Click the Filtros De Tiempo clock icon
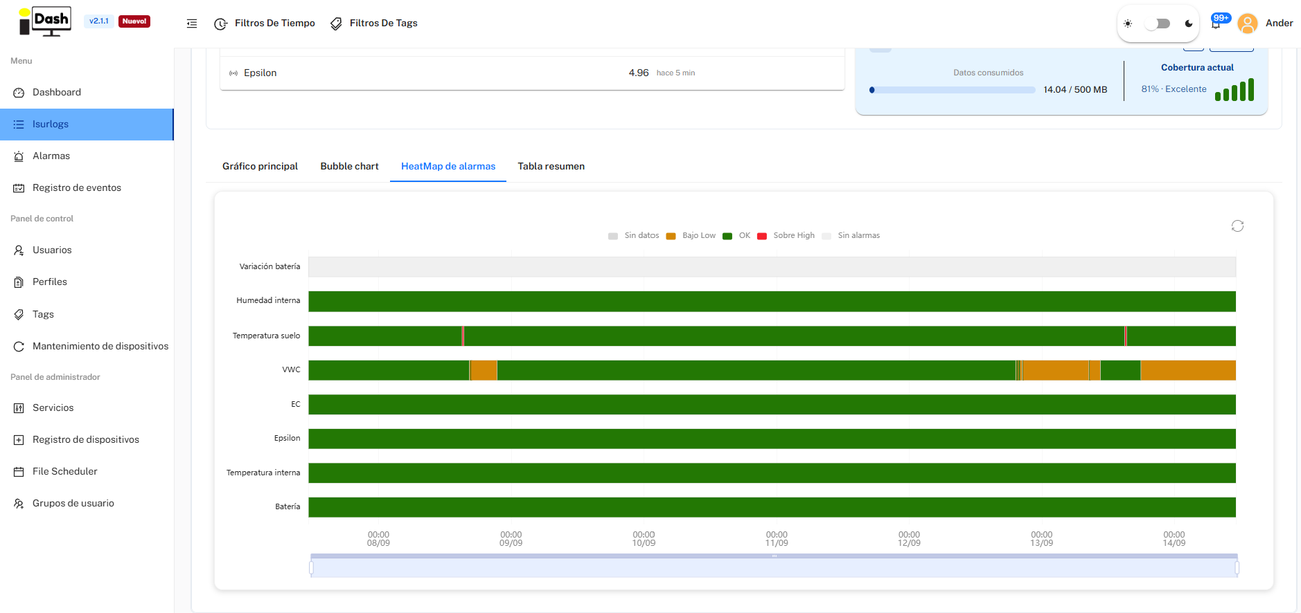 point(221,24)
